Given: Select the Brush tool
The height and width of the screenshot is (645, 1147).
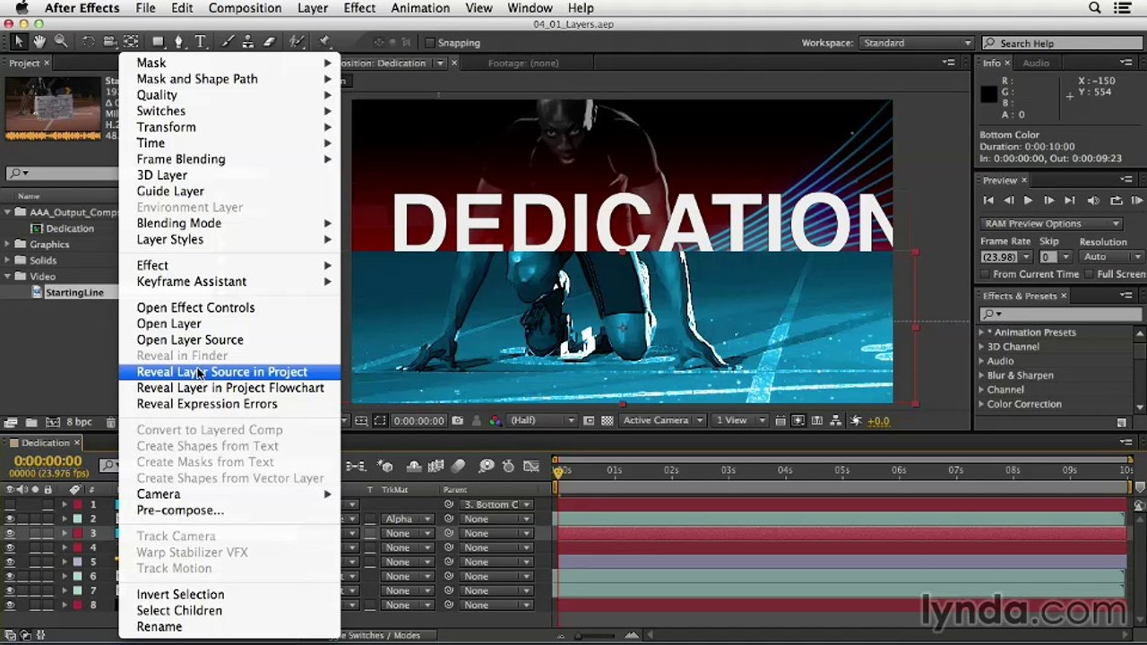Looking at the screenshot, I should tap(227, 42).
